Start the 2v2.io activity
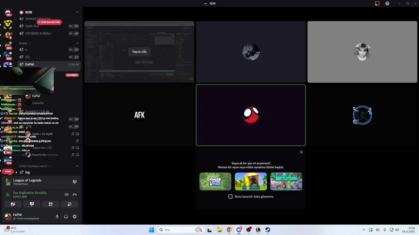The image size is (419, 235). pyautogui.click(x=251, y=181)
